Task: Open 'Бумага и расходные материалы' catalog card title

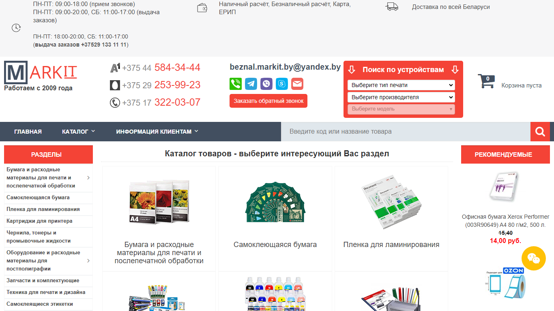Action: tap(159, 253)
